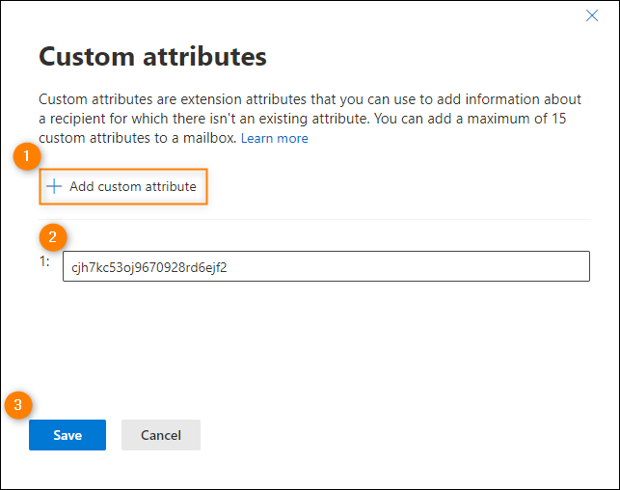Viewport: 620px width, 490px height.
Task: Open the Learn more link
Action: point(275,139)
